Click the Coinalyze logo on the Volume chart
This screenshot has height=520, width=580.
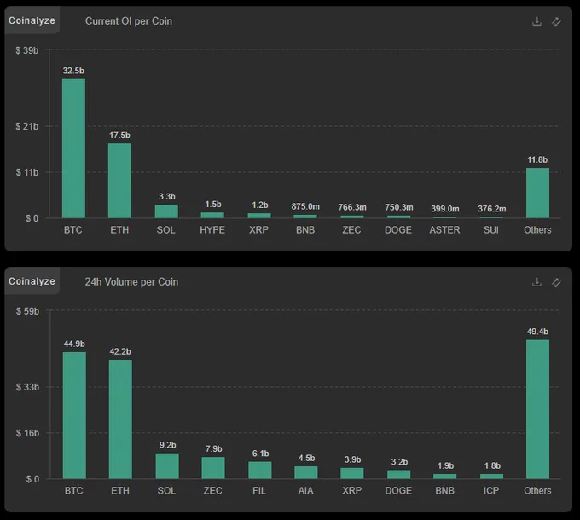point(32,281)
